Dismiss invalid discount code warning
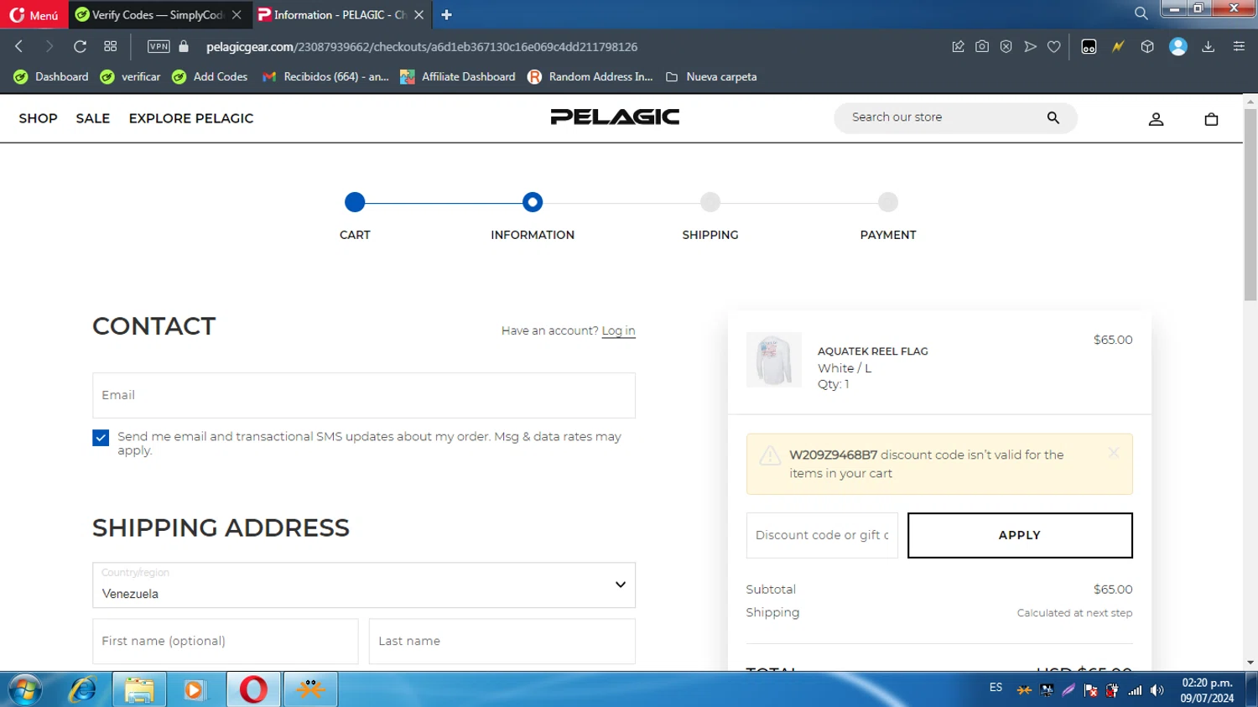This screenshot has height=707, width=1258. click(1114, 453)
